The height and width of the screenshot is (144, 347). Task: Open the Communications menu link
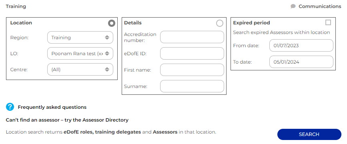coord(320,6)
